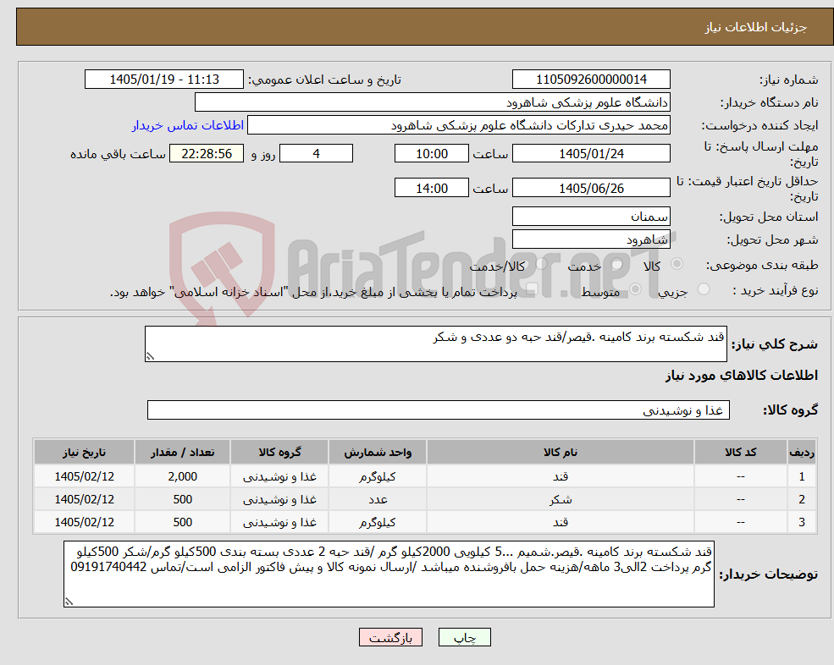Click the quantity 2,000 cell

point(182,476)
